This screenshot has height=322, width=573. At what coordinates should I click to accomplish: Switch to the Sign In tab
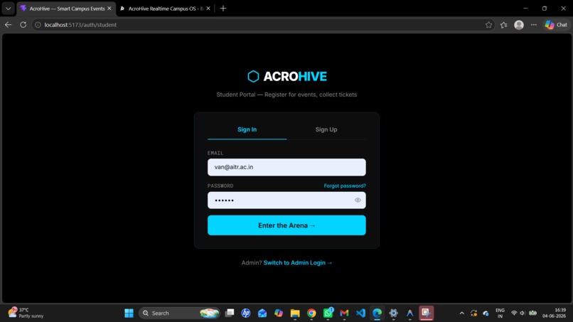coord(247,129)
